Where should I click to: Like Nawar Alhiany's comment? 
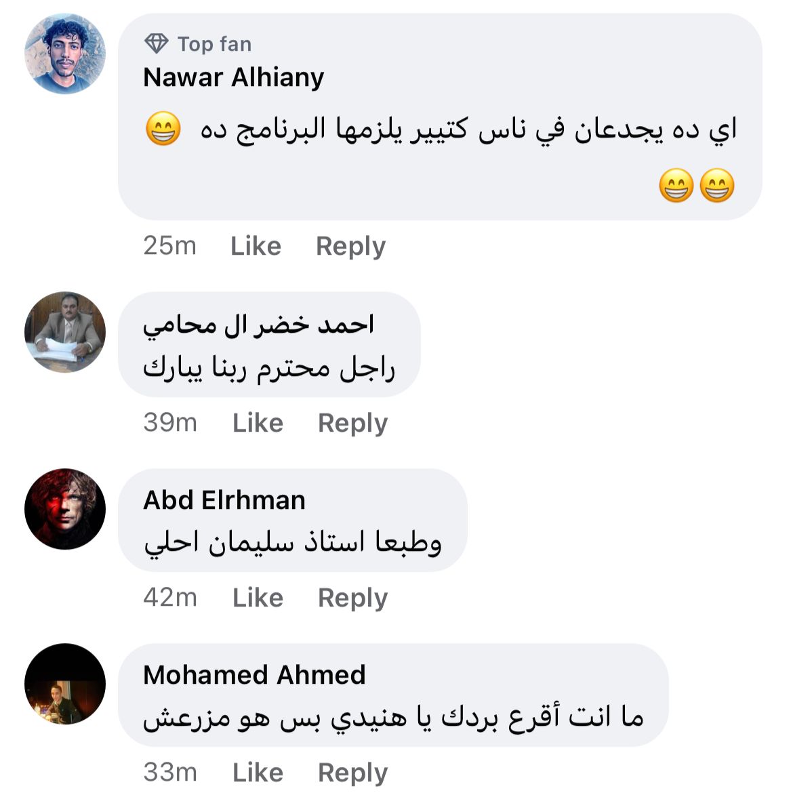coord(256,246)
